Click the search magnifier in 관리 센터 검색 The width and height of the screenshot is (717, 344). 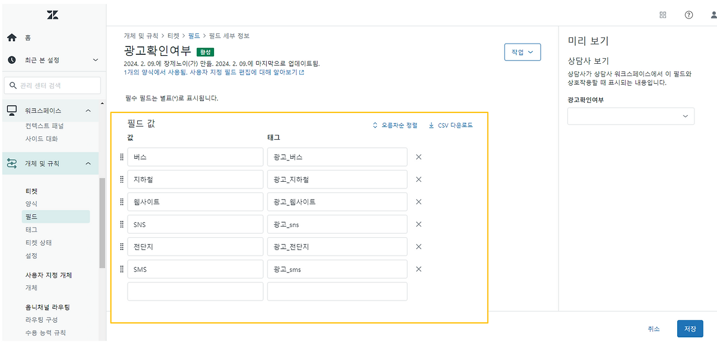pyautogui.click(x=14, y=84)
